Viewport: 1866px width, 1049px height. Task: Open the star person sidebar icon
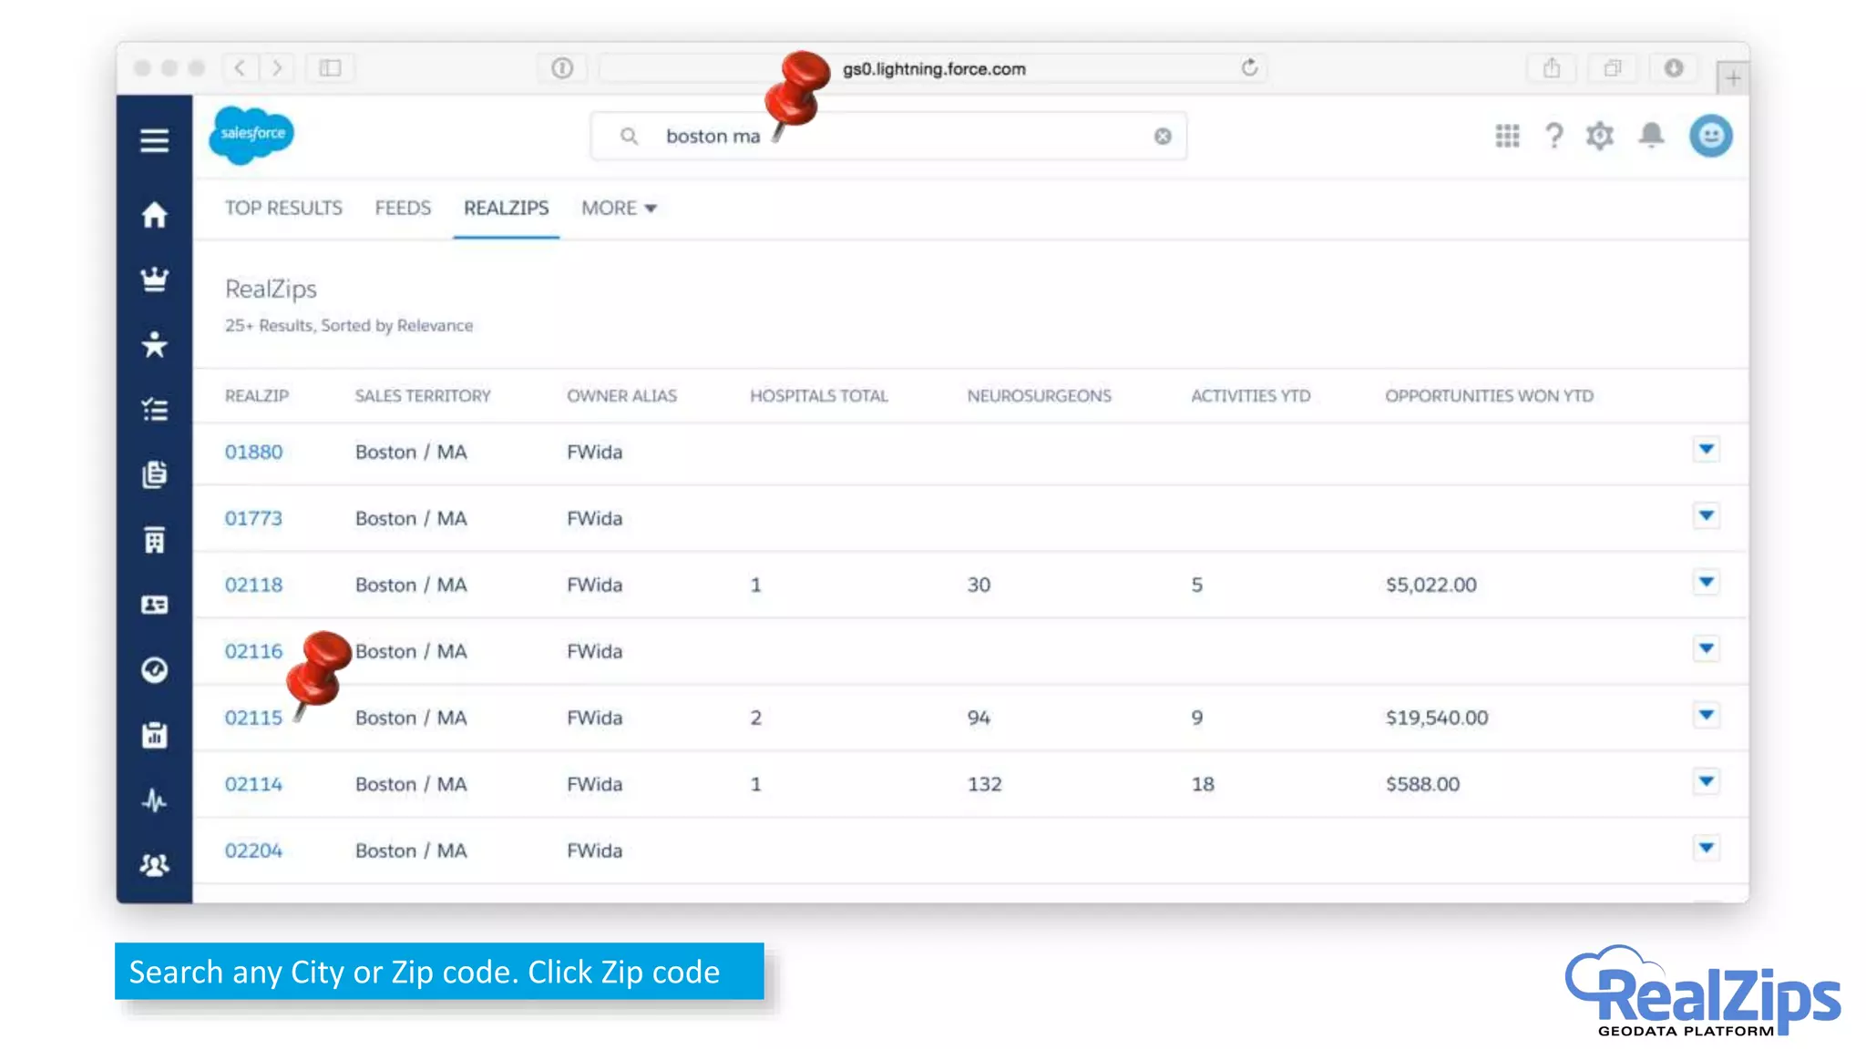pyautogui.click(x=154, y=345)
